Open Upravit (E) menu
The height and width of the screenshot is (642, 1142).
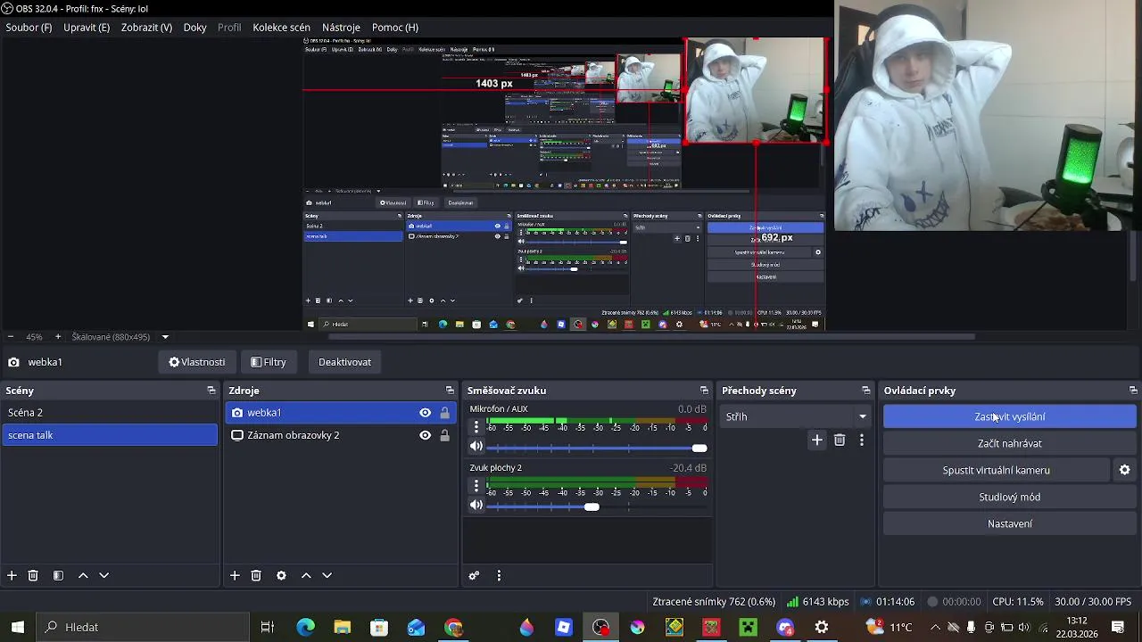tap(87, 28)
